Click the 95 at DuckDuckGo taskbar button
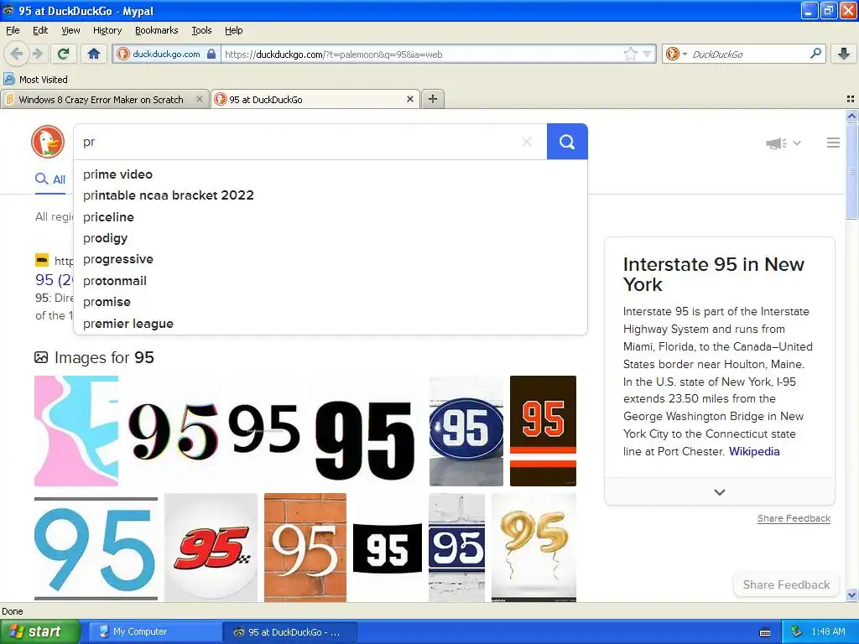 [290, 632]
